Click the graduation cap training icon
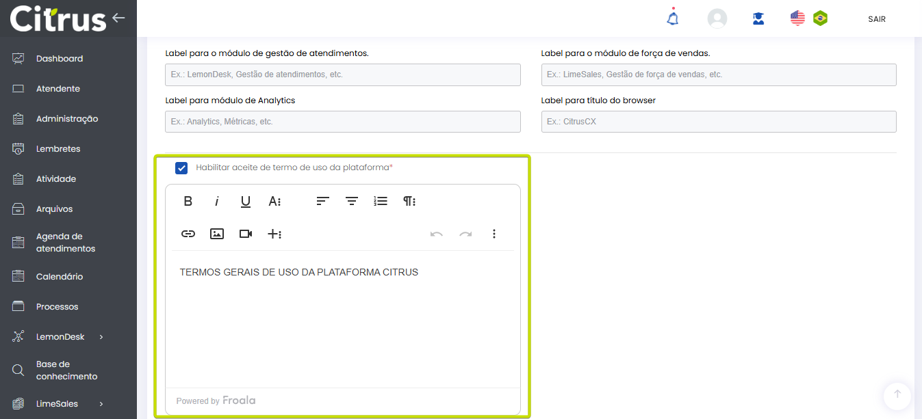 (x=758, y=18)
